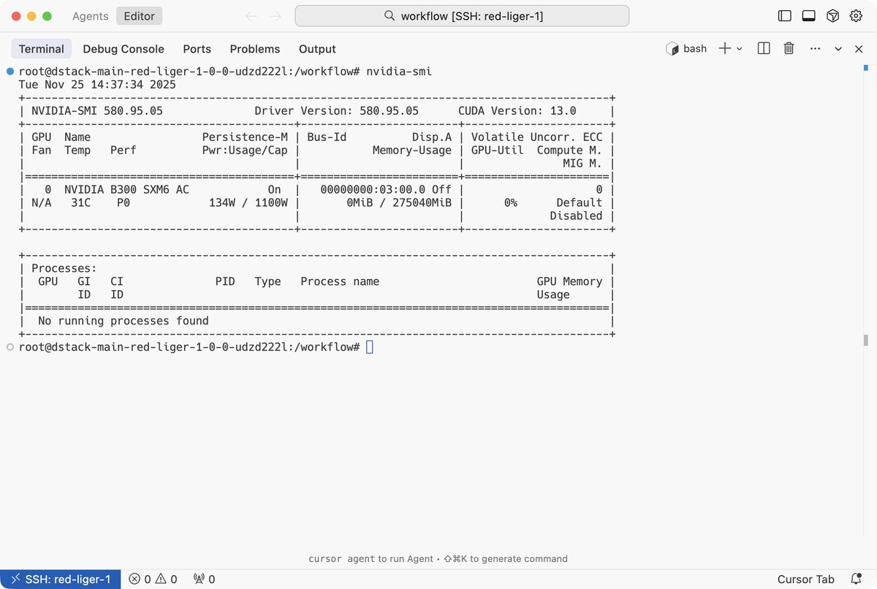Open terminal more actions ellipsis

815,49
